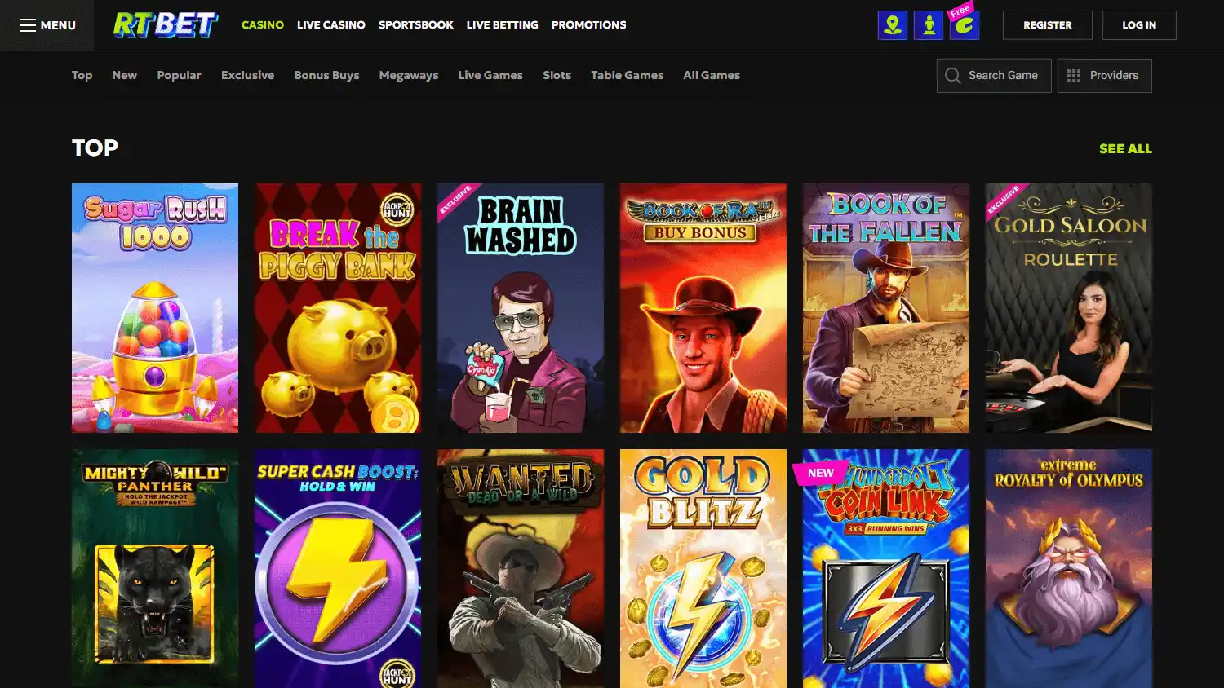Open the Promotions page
1224x688 pixels.
point(588,25)
